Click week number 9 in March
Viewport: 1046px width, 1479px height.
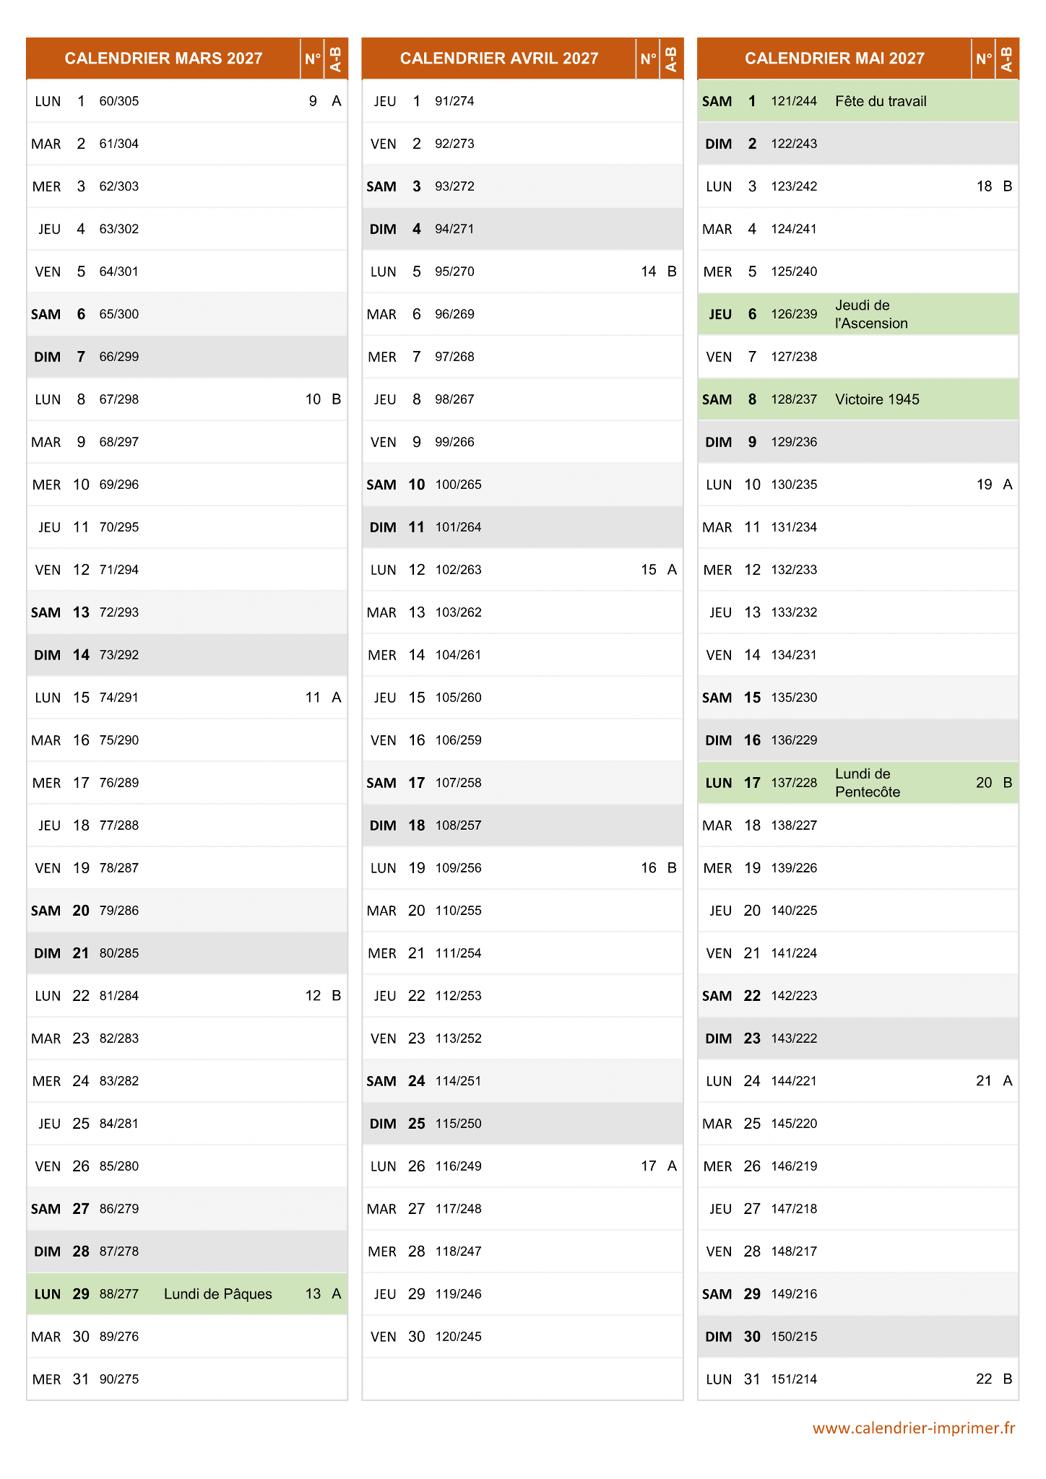(x=312, y=101)
